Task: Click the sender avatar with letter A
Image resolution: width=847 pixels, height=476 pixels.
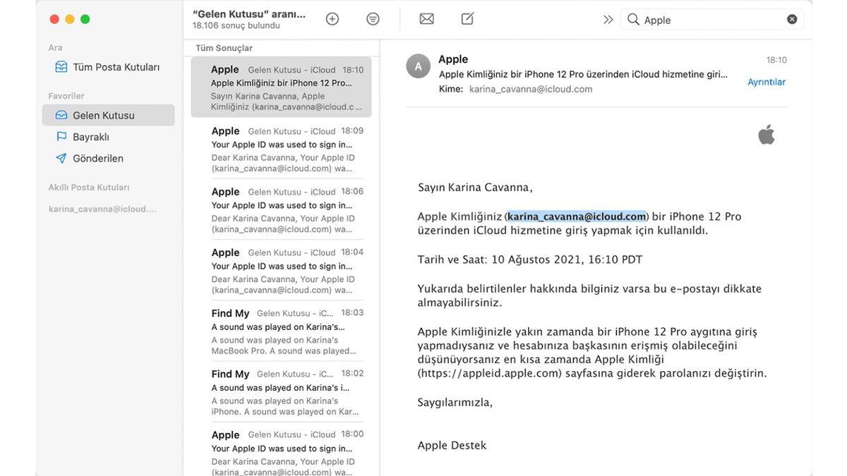Action: click(x=418, y=66)
